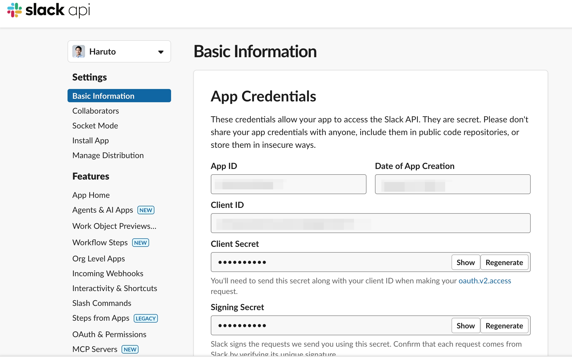Open the MCP Servers feature
This screenshot has width=572, height=357.
(x=95, y=349)
